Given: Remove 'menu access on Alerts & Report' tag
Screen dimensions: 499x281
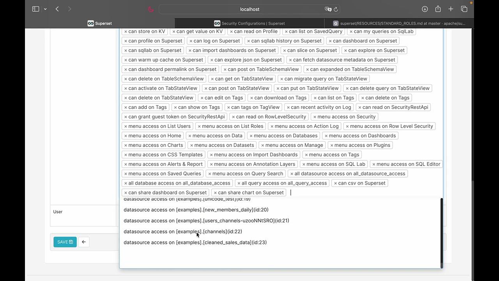Looking at the screenshot, I should click(126, 164).
